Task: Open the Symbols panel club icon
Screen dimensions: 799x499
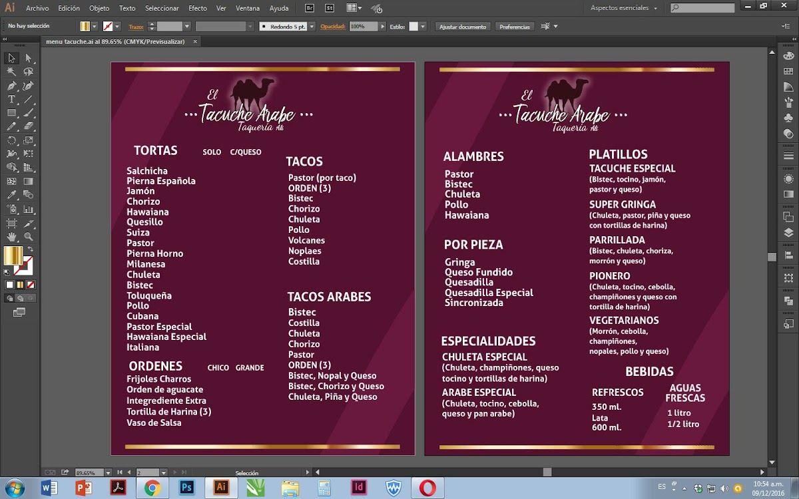Action: [x=788, y=118]
